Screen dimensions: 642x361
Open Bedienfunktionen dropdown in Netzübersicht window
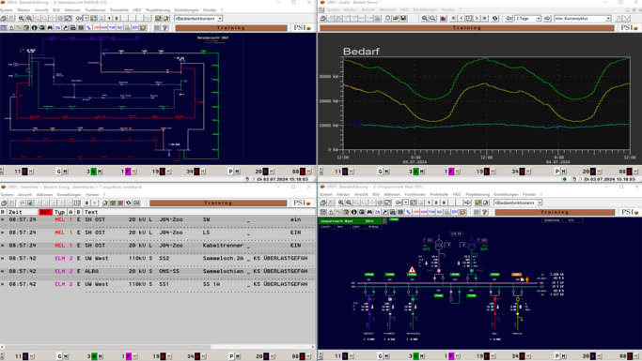[x=219, y=18]
